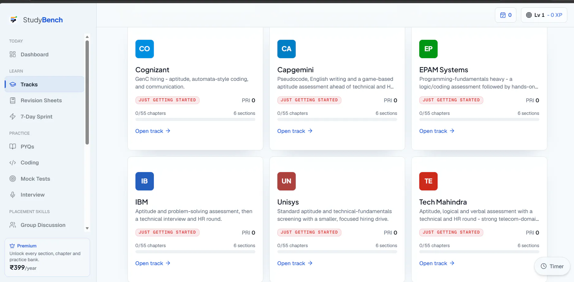This screenshot has width=574, height=282.
Task: Click the arrow beside IBM Open track
Action: pos(168,263)
